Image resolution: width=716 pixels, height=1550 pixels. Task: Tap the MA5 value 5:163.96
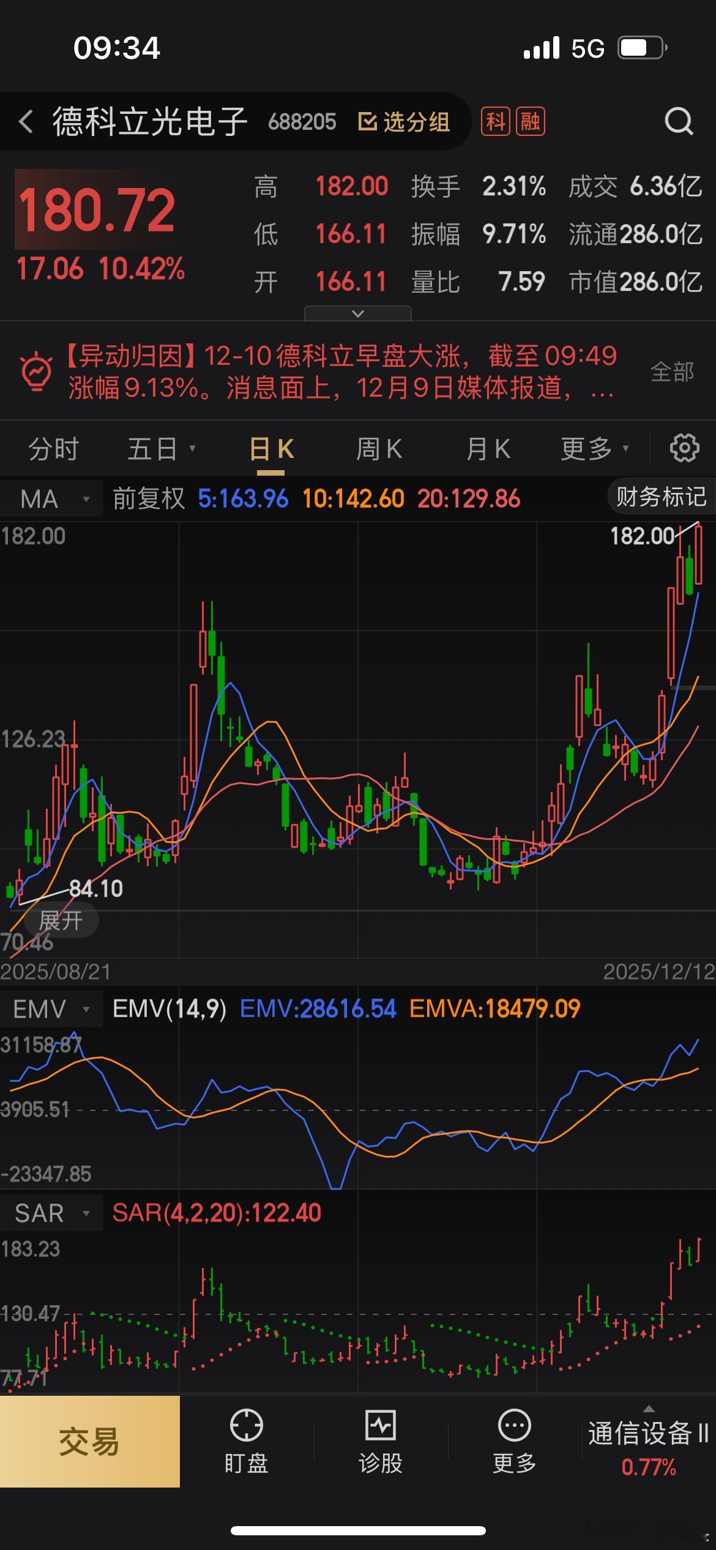(243, 498)
